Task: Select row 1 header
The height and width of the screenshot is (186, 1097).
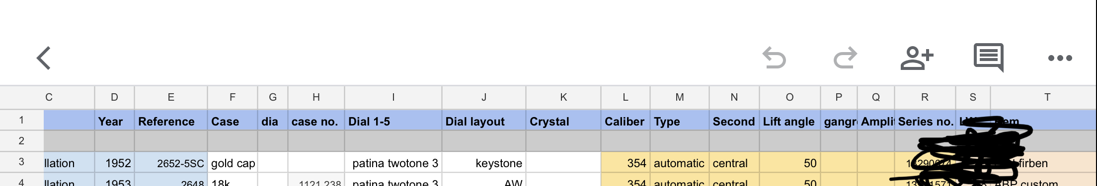Action: point(21,120)
